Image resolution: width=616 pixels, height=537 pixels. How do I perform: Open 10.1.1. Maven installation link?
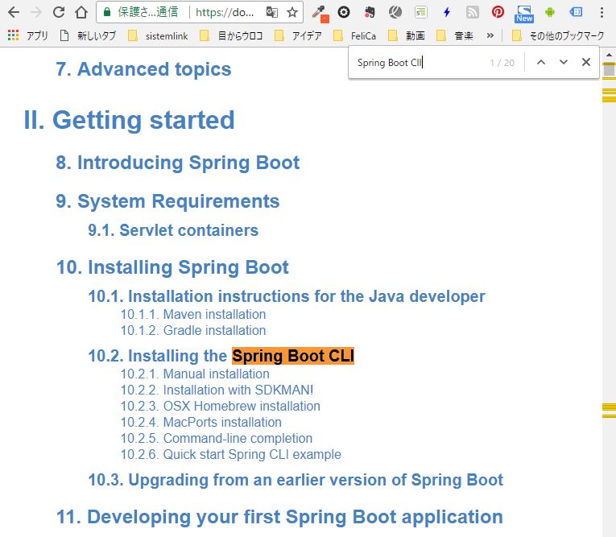pyautogui.click(x=193, y=314)
